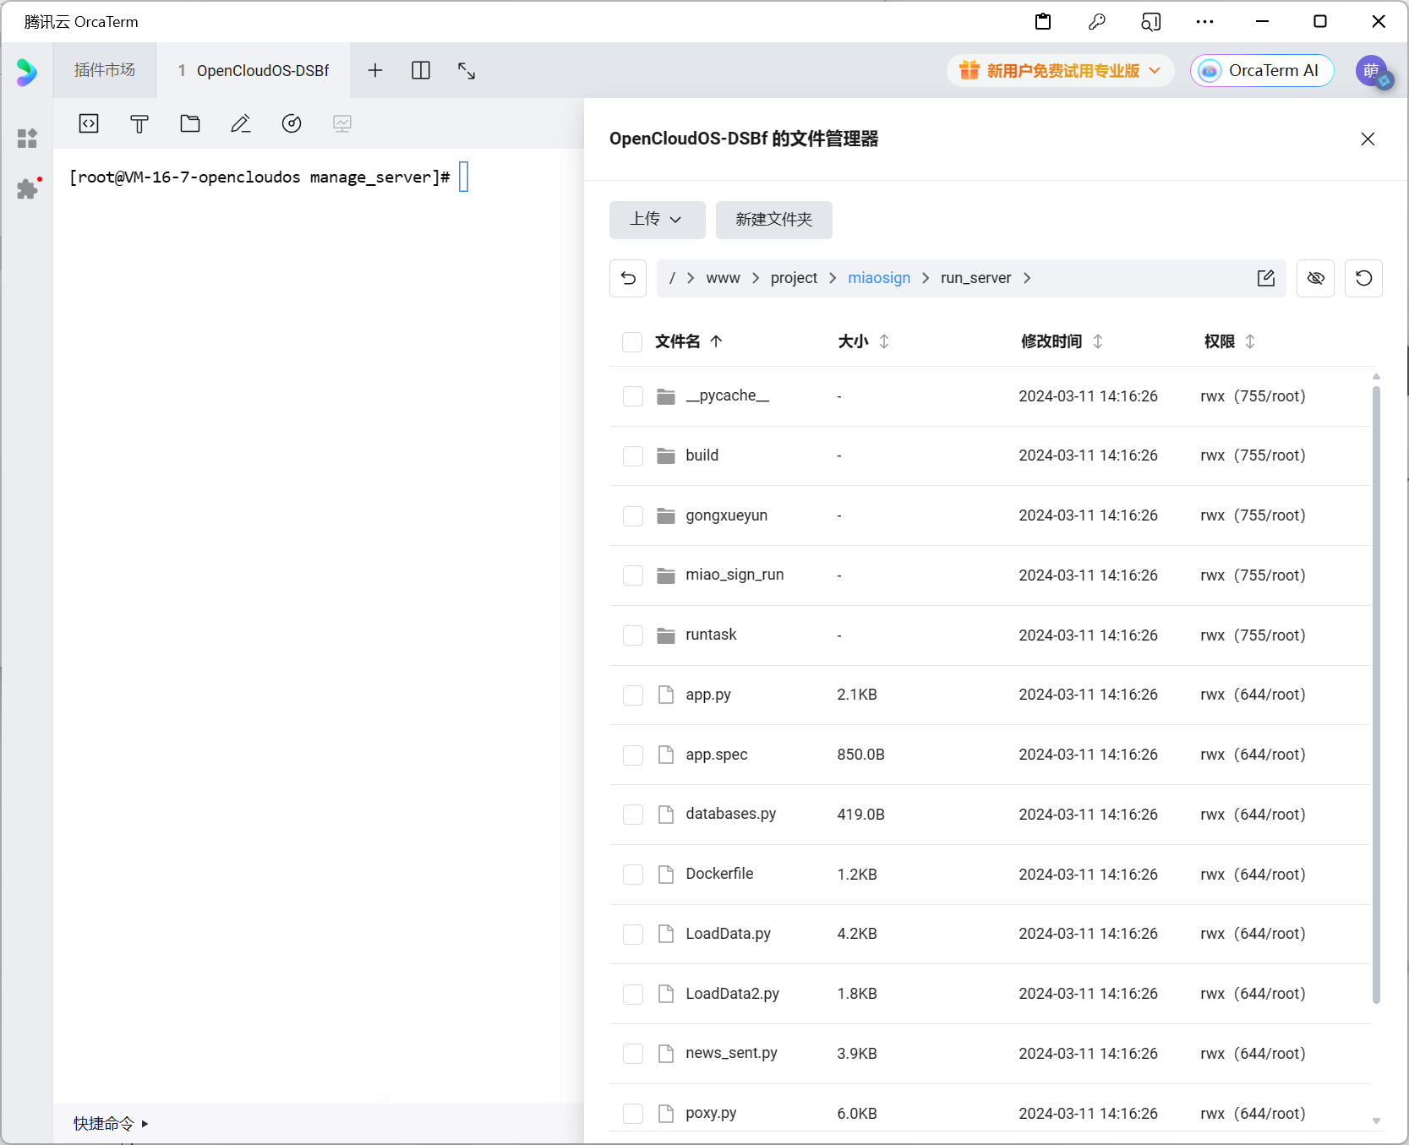Open the apps grid icon in sidebar
The height and width of the screenshot is (1145, 1409).
(x=27, y=138)
